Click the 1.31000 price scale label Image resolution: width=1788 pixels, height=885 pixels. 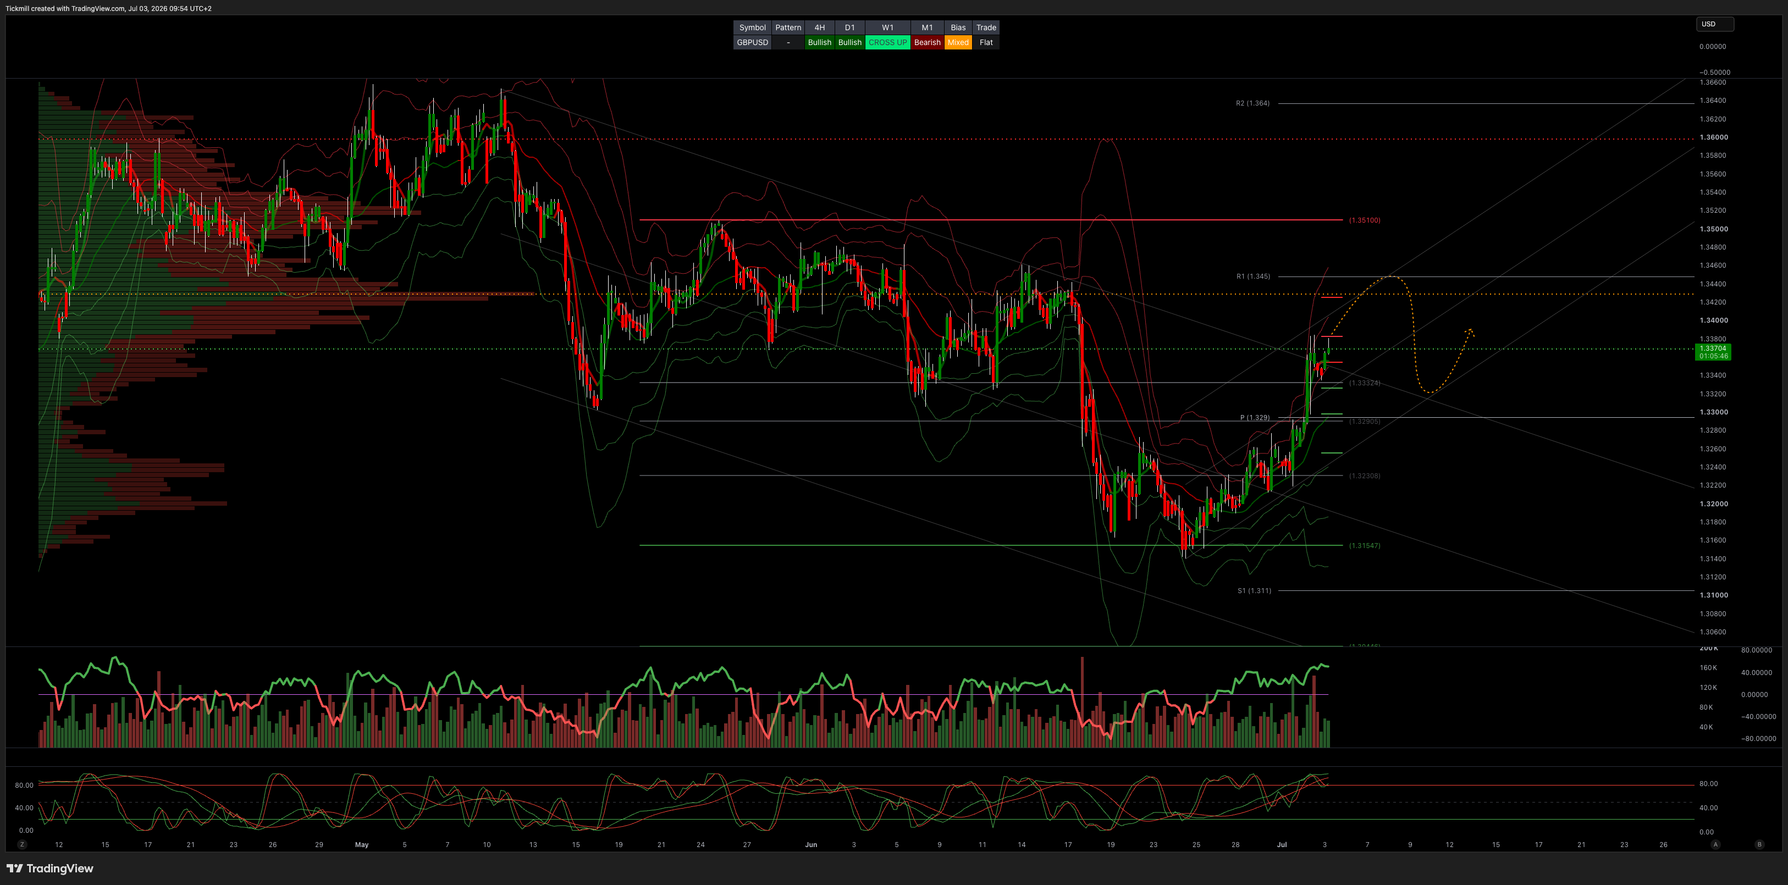click(1714, 595)
